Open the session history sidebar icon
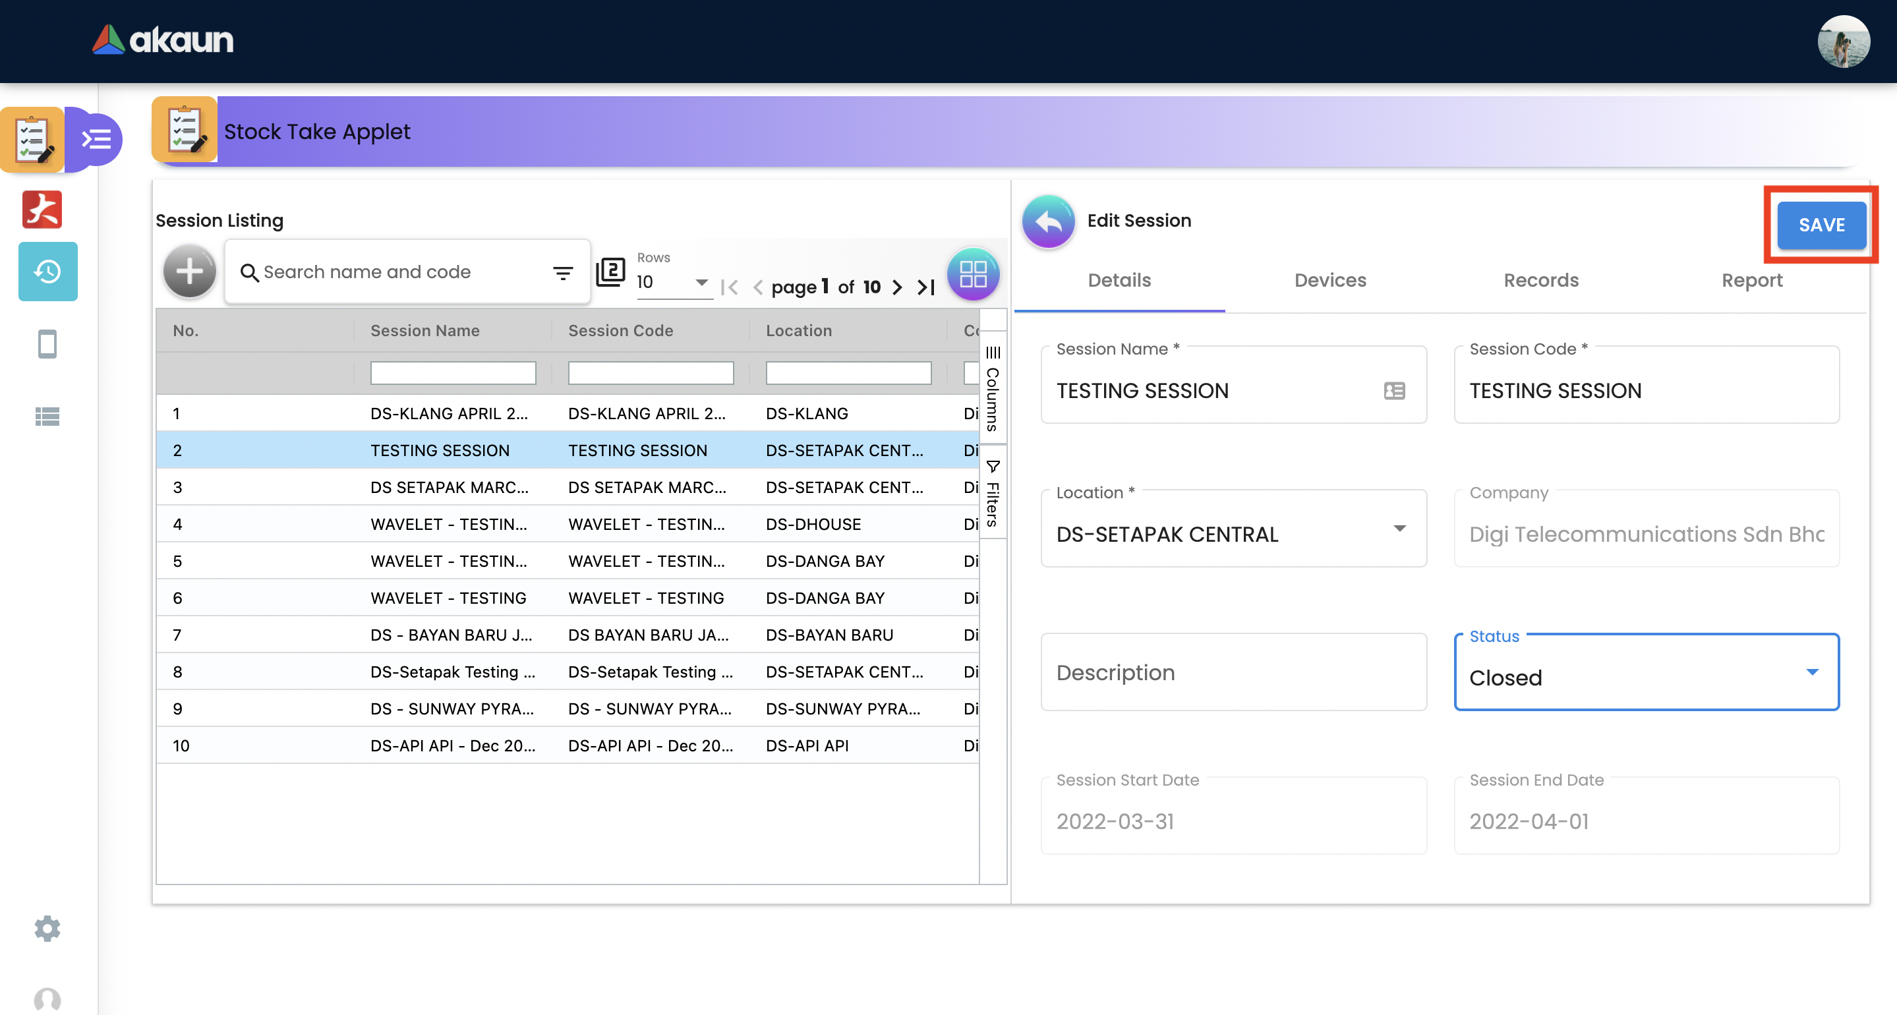The image size is (1897, 1015). (x=47, y=271)
